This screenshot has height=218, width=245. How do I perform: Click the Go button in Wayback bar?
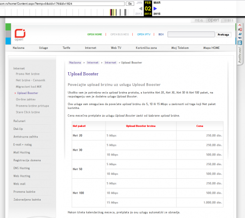(130, 3)
